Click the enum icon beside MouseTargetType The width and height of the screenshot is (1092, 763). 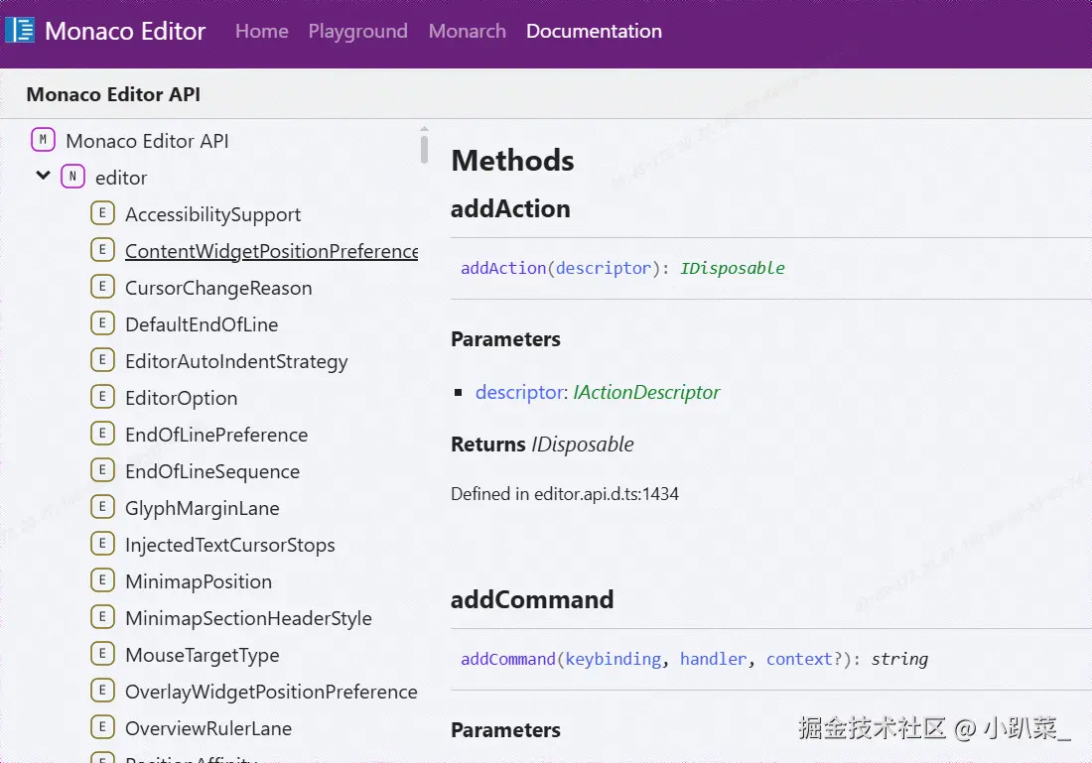point(102,654)
